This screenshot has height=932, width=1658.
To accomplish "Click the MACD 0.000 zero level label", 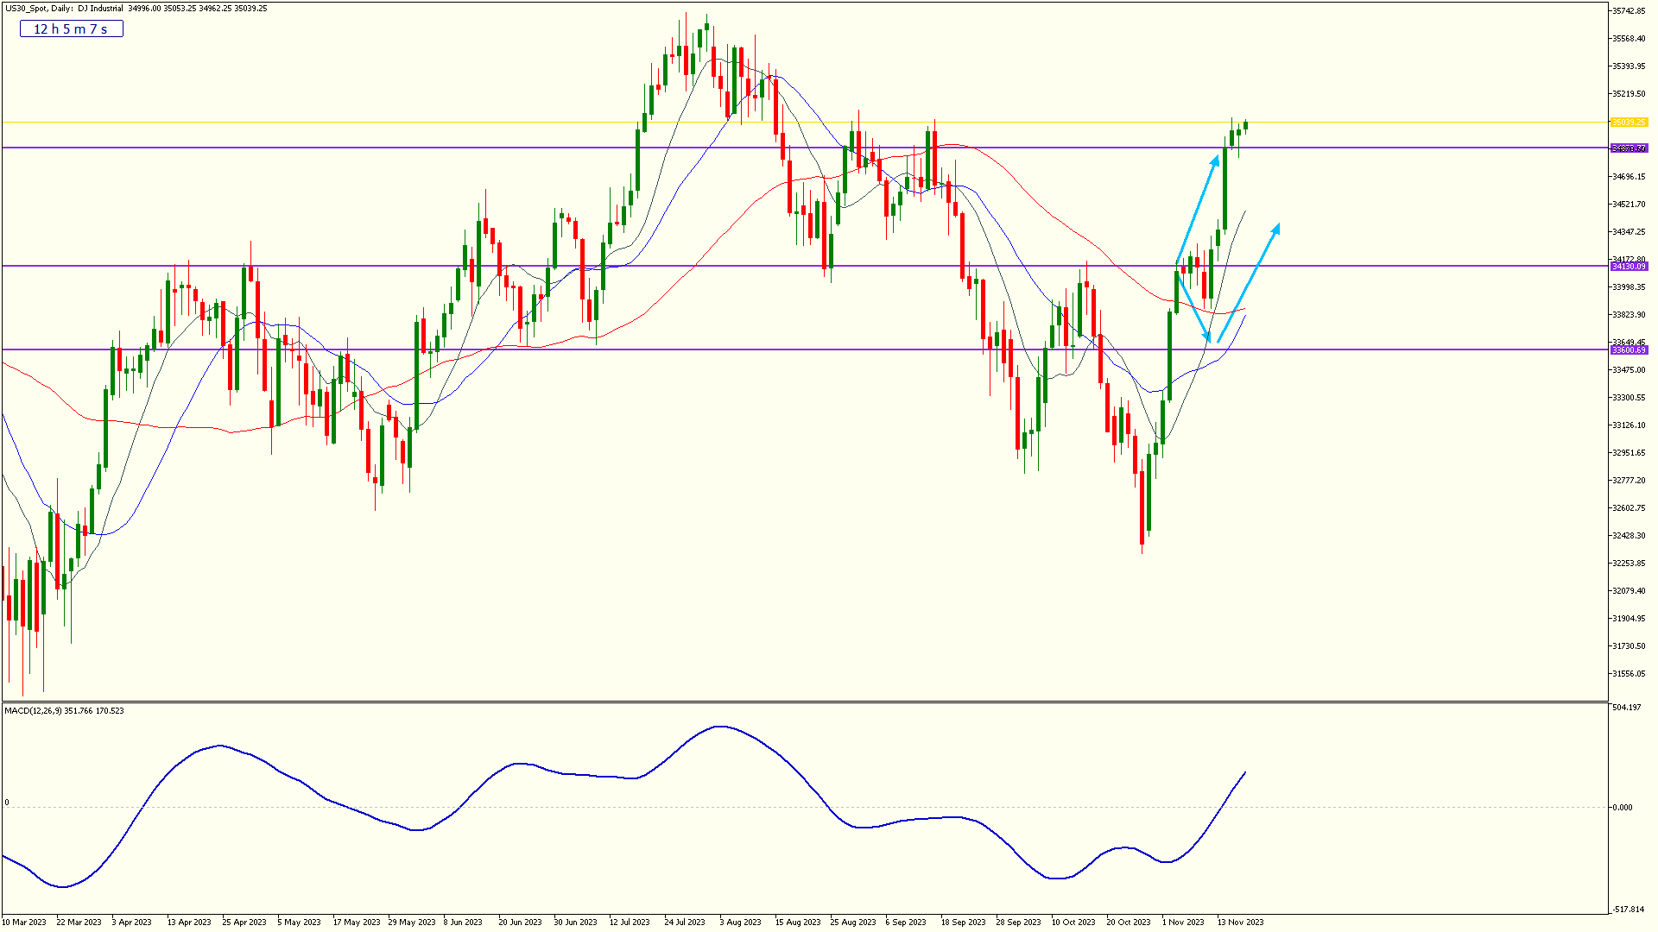I will (1623, 808).
